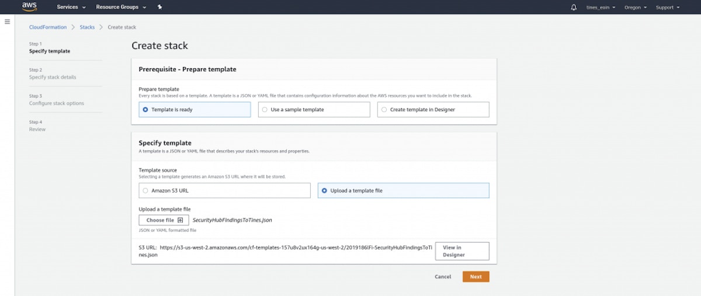Open the notifications bell
This screenshot has height=296, width=701.
pyautogui.click(x=574, y=8)
